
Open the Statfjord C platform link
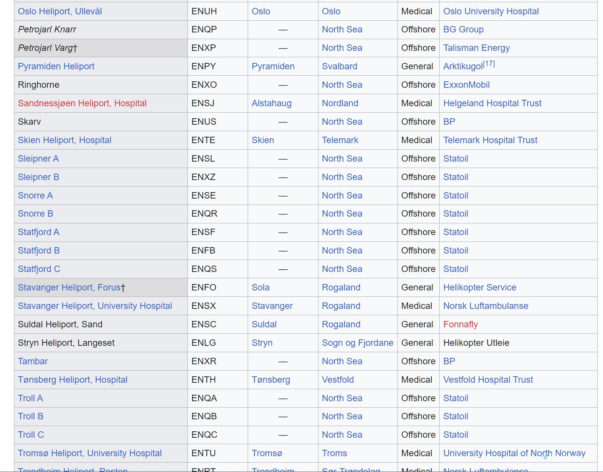tap(39, 269)
